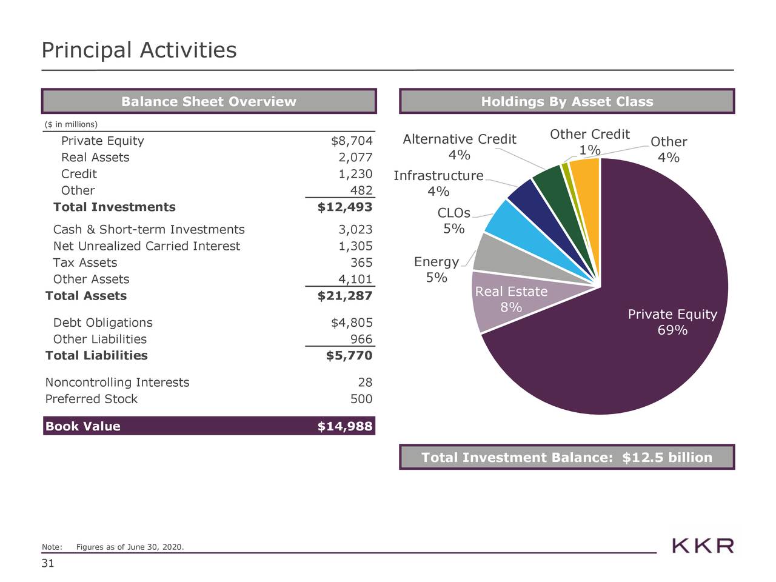Click the 1,305 carried interest value
The height and width of the screenshot is (582, 776).
coord(355,246)
